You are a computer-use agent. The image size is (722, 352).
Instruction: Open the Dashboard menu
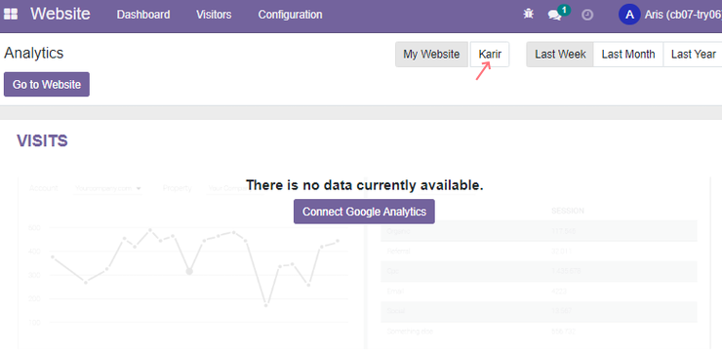click(x=143, y=15)
